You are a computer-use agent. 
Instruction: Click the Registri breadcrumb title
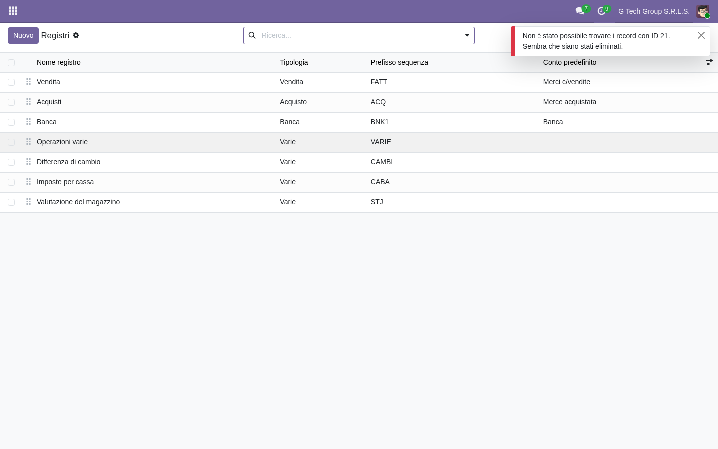(55, 35)
